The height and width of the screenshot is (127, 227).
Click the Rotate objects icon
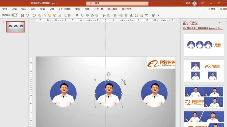[x=108, y=15]
